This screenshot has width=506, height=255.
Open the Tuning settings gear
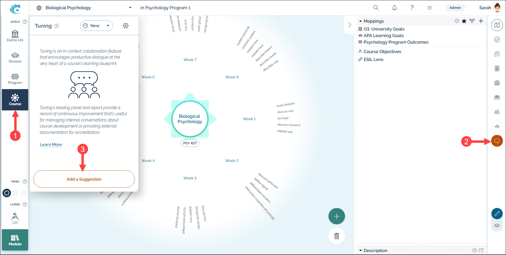126,25
